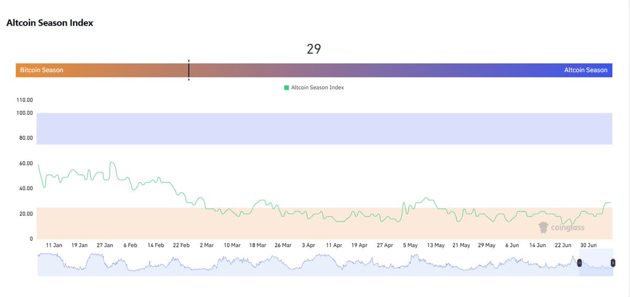Click the 14 Feb axis label

(x=156, y=245)
